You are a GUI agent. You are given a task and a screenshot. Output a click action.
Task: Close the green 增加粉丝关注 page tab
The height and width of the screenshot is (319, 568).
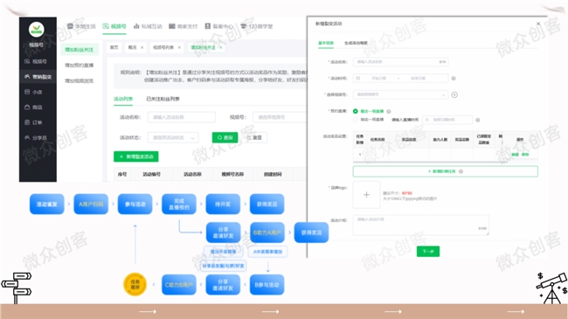pos(220,47)
